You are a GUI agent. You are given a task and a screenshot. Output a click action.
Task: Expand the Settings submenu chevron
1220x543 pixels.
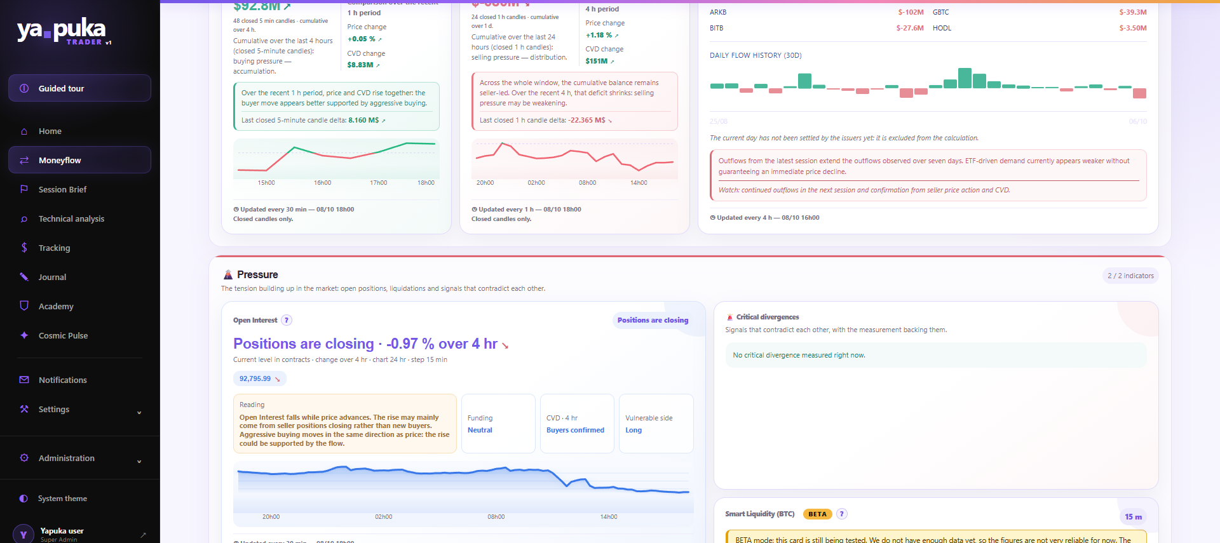(x=139, y=412)
